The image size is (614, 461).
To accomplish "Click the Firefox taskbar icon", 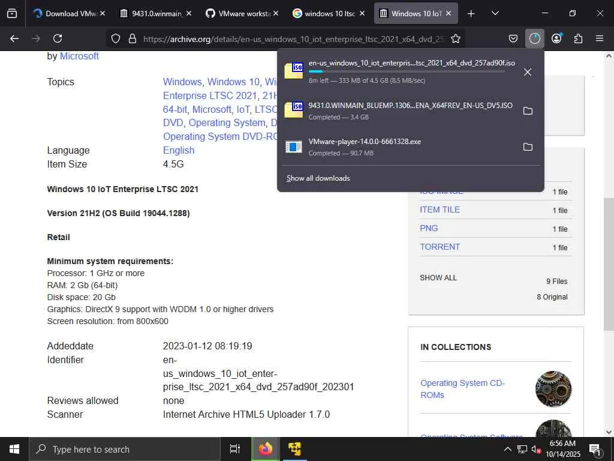I will (x=265, y=449).
